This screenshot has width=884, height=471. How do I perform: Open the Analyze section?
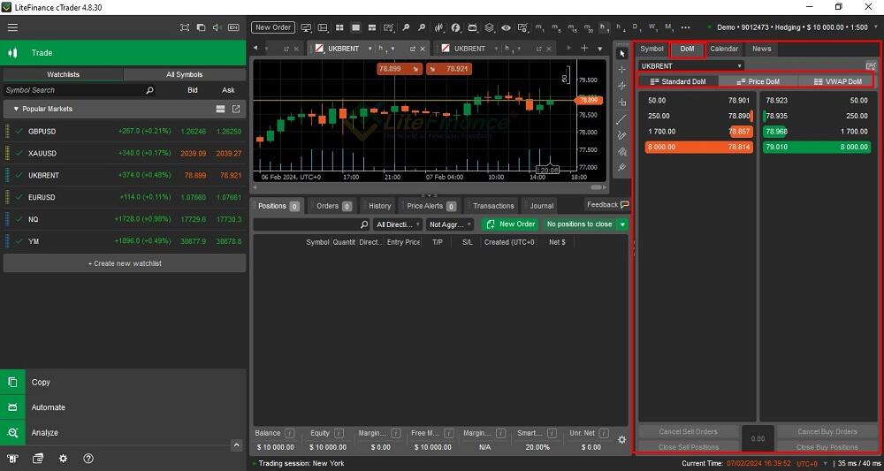pos(123,433)
